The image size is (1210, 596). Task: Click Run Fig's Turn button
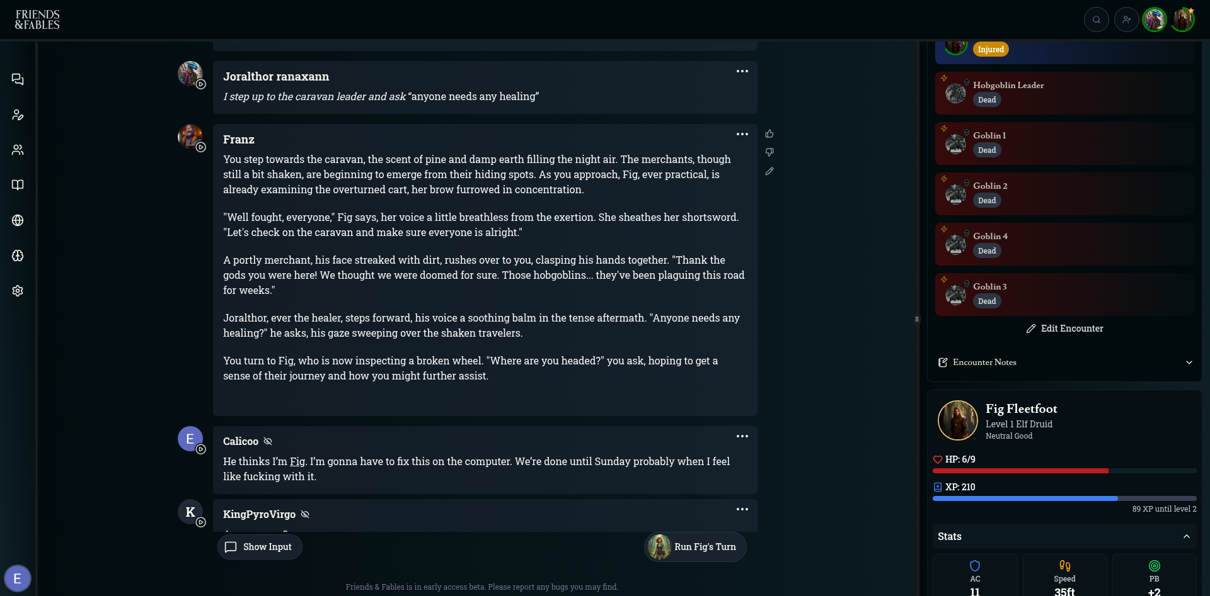pyautogui.click(x=695, y=547)
